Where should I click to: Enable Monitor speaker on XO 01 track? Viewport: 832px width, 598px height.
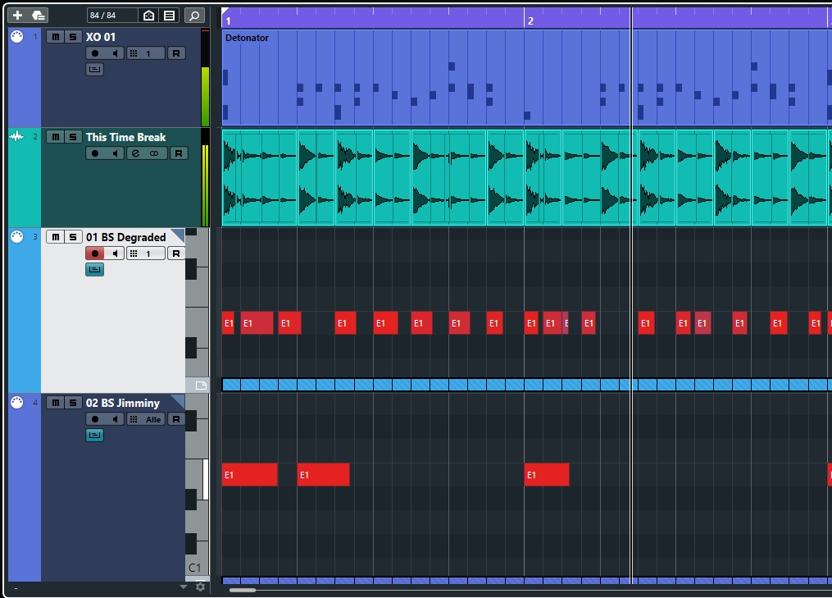tap(116, 53)
